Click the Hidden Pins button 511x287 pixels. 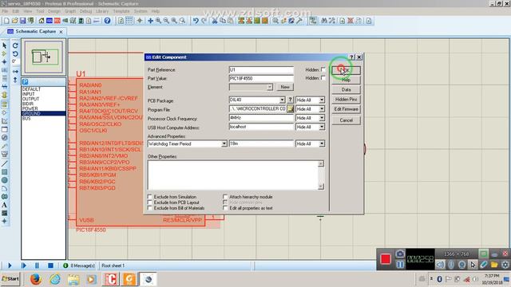(x=346, y=99)
